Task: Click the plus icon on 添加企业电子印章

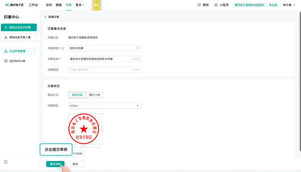Action: click(x=6, y=27)
